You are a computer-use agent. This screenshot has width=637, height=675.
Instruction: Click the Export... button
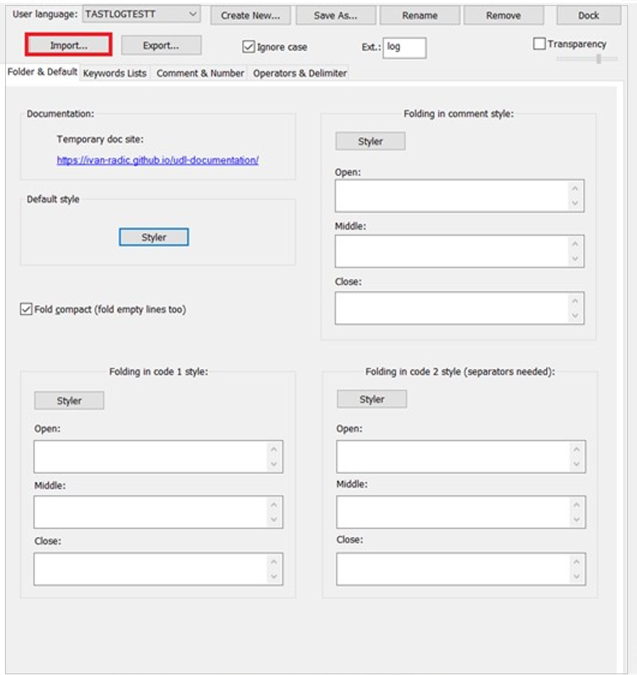(161, 45)
